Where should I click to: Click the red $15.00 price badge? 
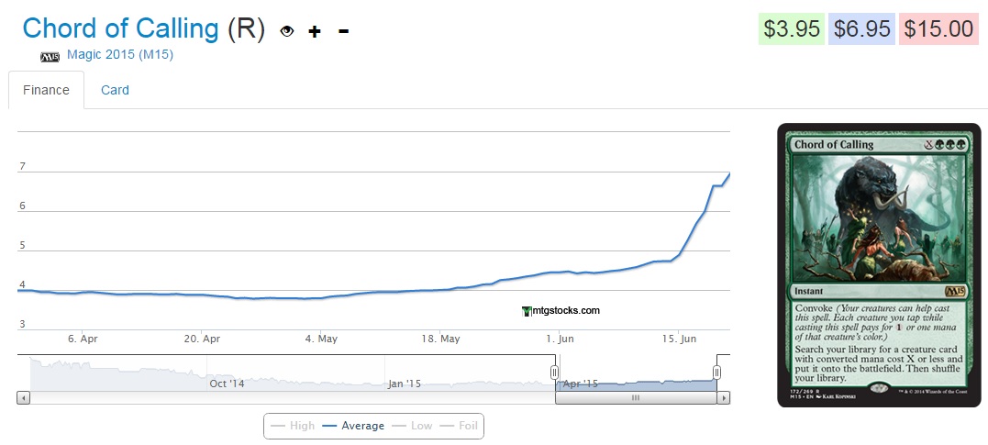[938, 28]
